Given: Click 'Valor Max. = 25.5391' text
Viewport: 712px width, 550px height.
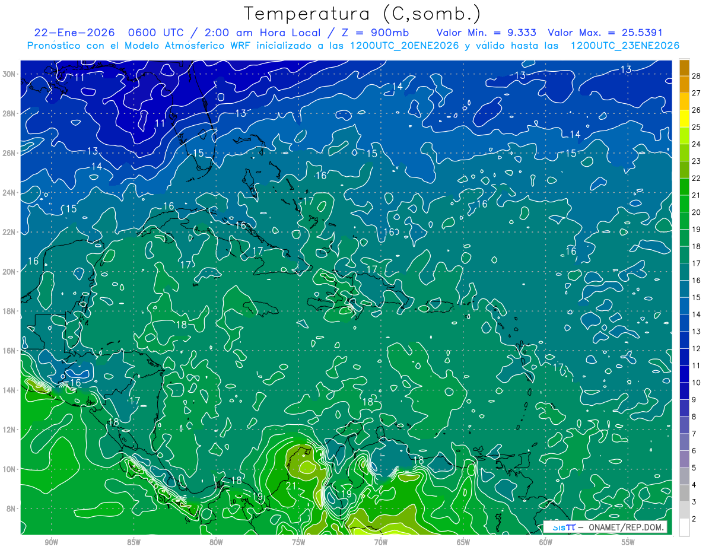Looking at the screenshot, I should (605, 33).
